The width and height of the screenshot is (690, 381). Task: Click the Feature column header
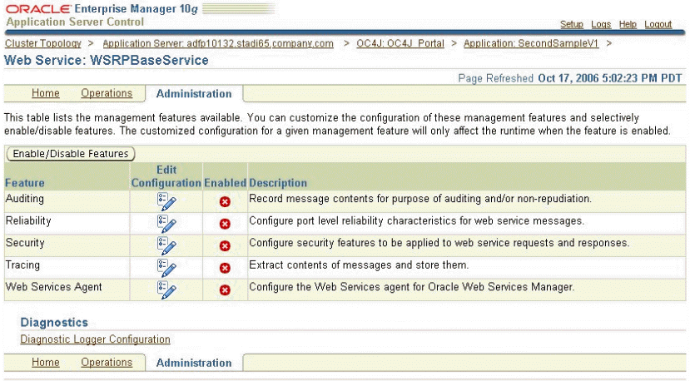[25, 183]
